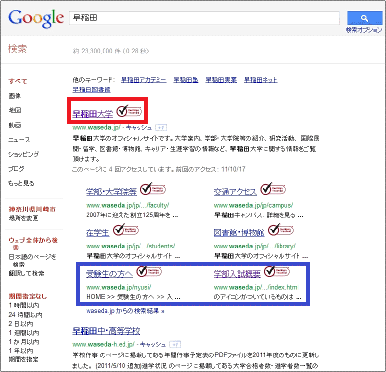Click VeriSign seal next to 交通アクセス
This screenshot has width=386, height=372.
(x=273, y=190)
